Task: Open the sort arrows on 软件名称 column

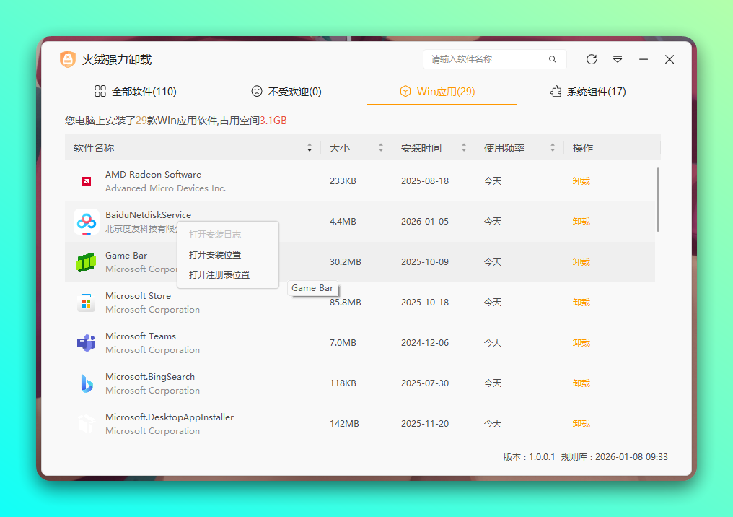Action: [310, 147]
